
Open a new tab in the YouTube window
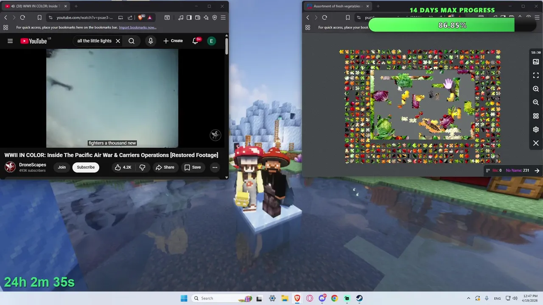click(76, 6)
